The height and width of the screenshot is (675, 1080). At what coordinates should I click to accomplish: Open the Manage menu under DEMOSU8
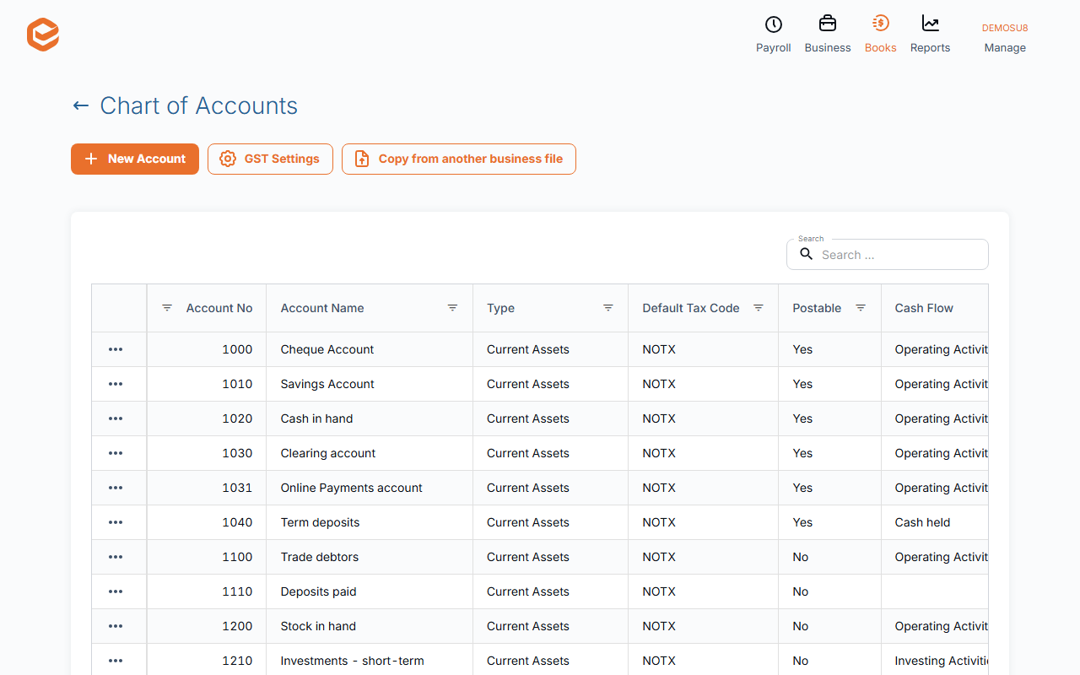click(1005, 38)
